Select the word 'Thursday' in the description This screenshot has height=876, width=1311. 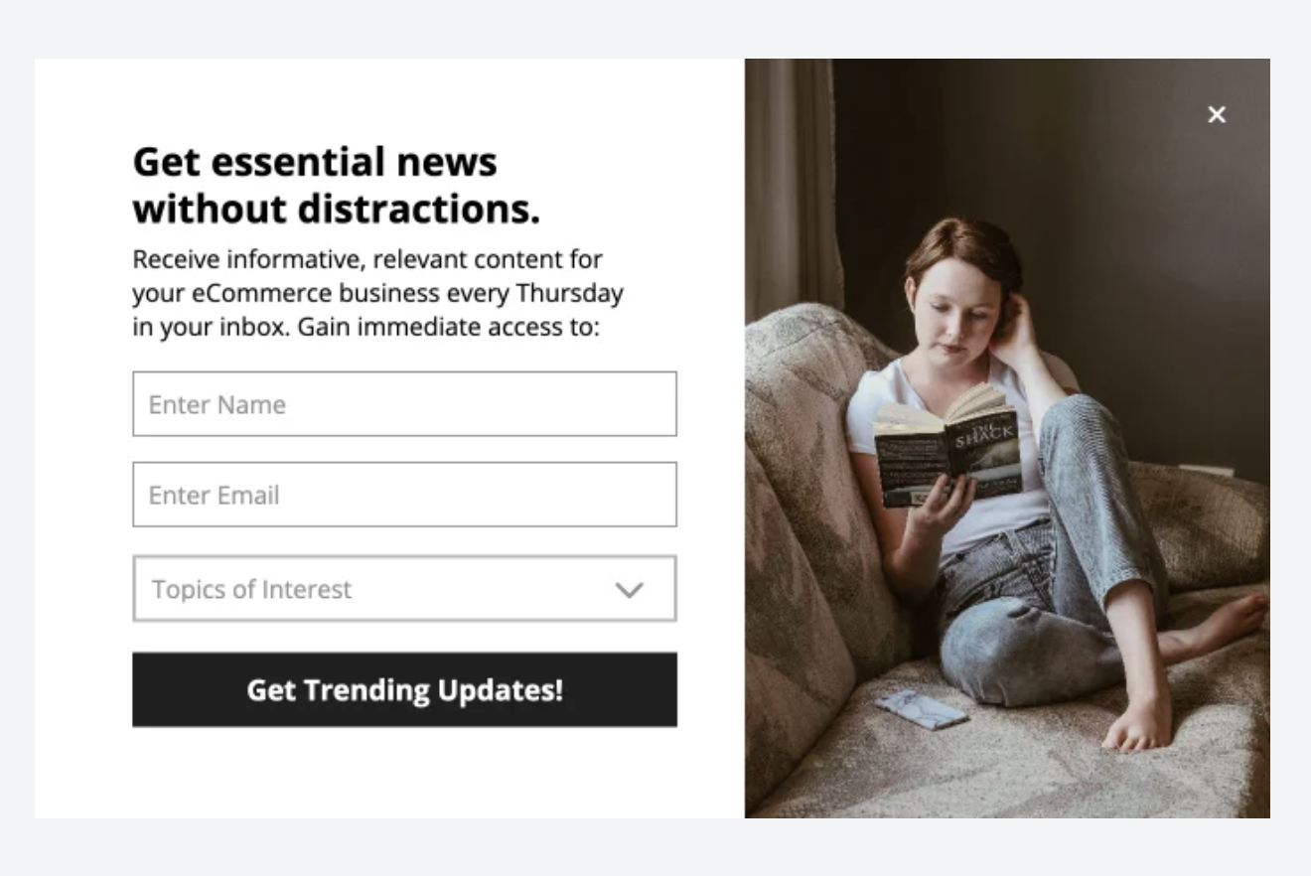570,293
